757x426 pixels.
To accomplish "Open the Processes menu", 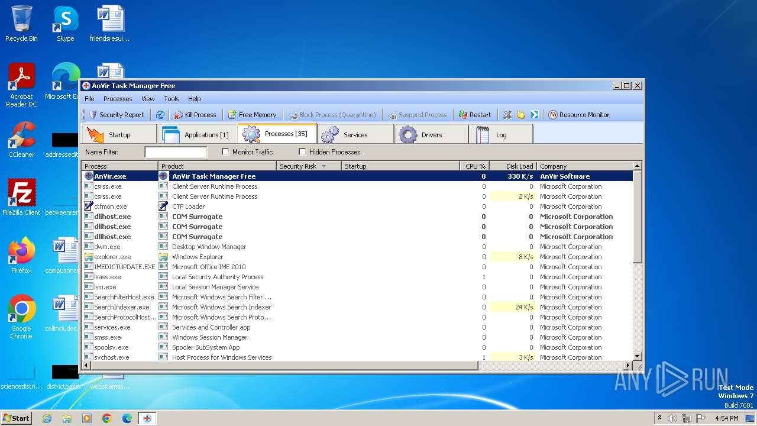I will tap(118, 99).
